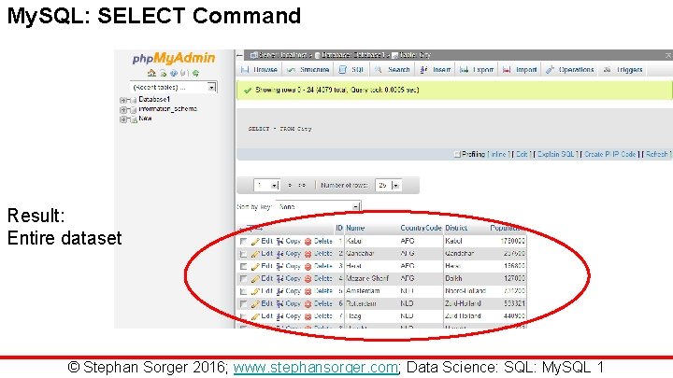Click the red Delete icon in Rotterdam row
This screenshot has height=378, width=673.
click(308, 304)
